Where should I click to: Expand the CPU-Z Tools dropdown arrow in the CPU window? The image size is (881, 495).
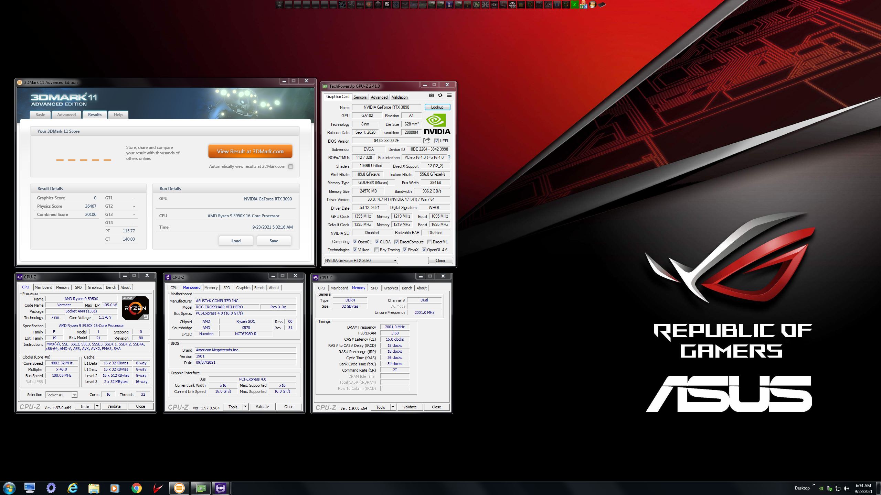[97, 406]
